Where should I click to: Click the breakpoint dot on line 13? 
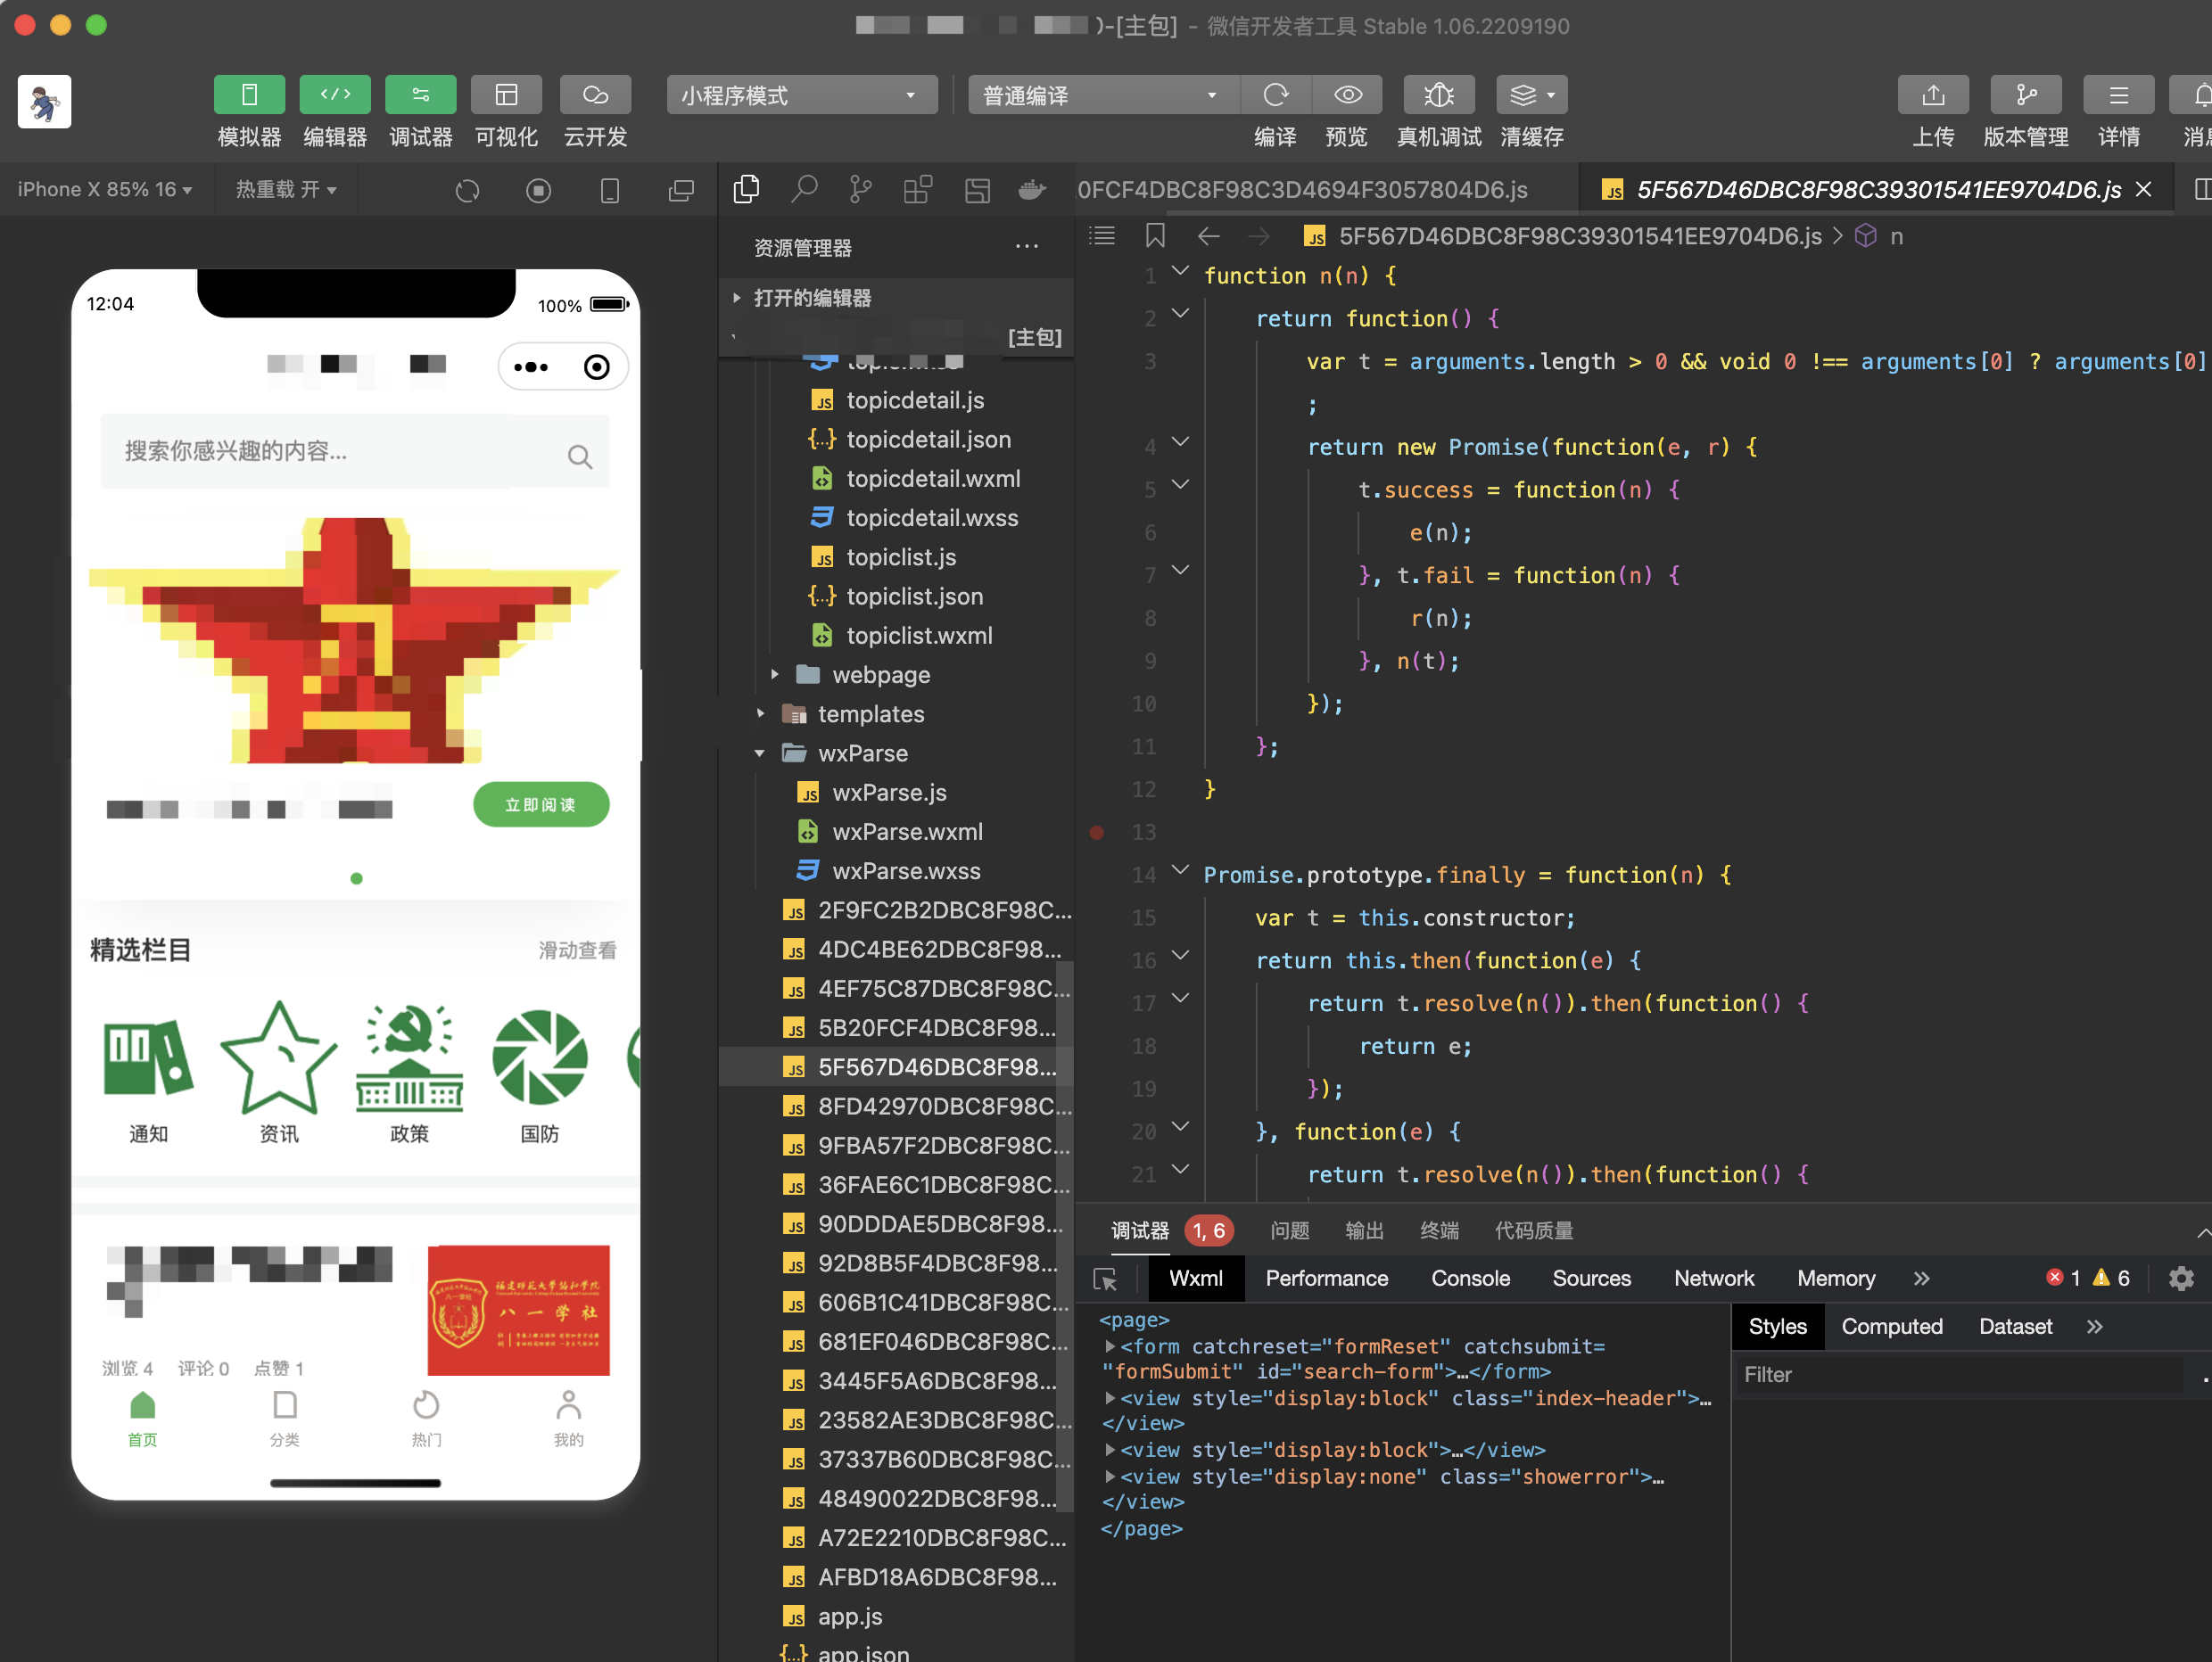(1097, 832)
